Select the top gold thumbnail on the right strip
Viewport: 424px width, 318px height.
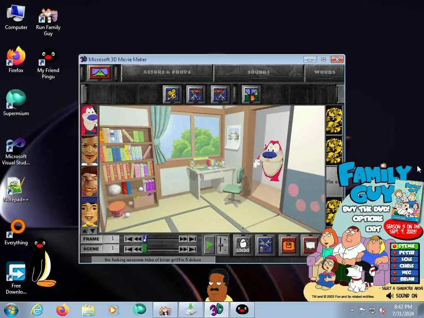[x=334, y=120]
